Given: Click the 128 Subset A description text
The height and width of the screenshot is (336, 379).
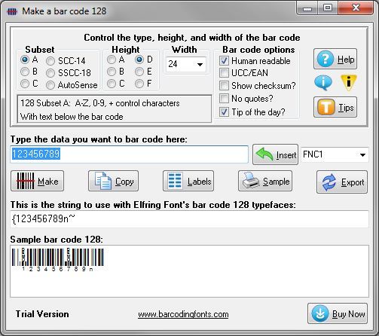Looking at the screenshot, I should (100, 103).
